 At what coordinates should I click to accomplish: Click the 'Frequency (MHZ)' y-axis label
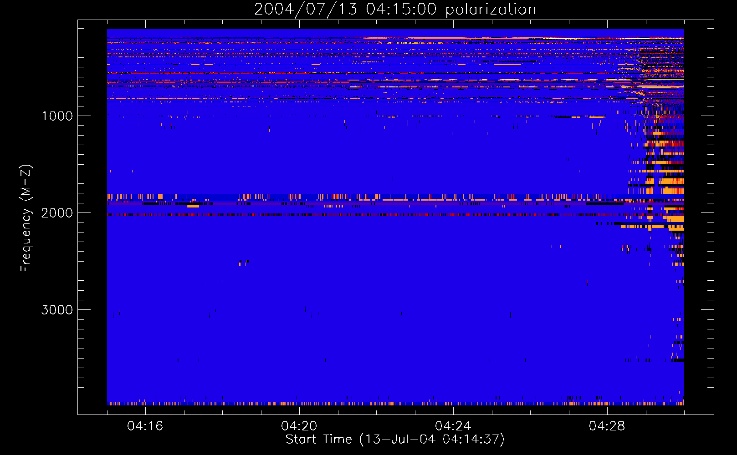26,218
